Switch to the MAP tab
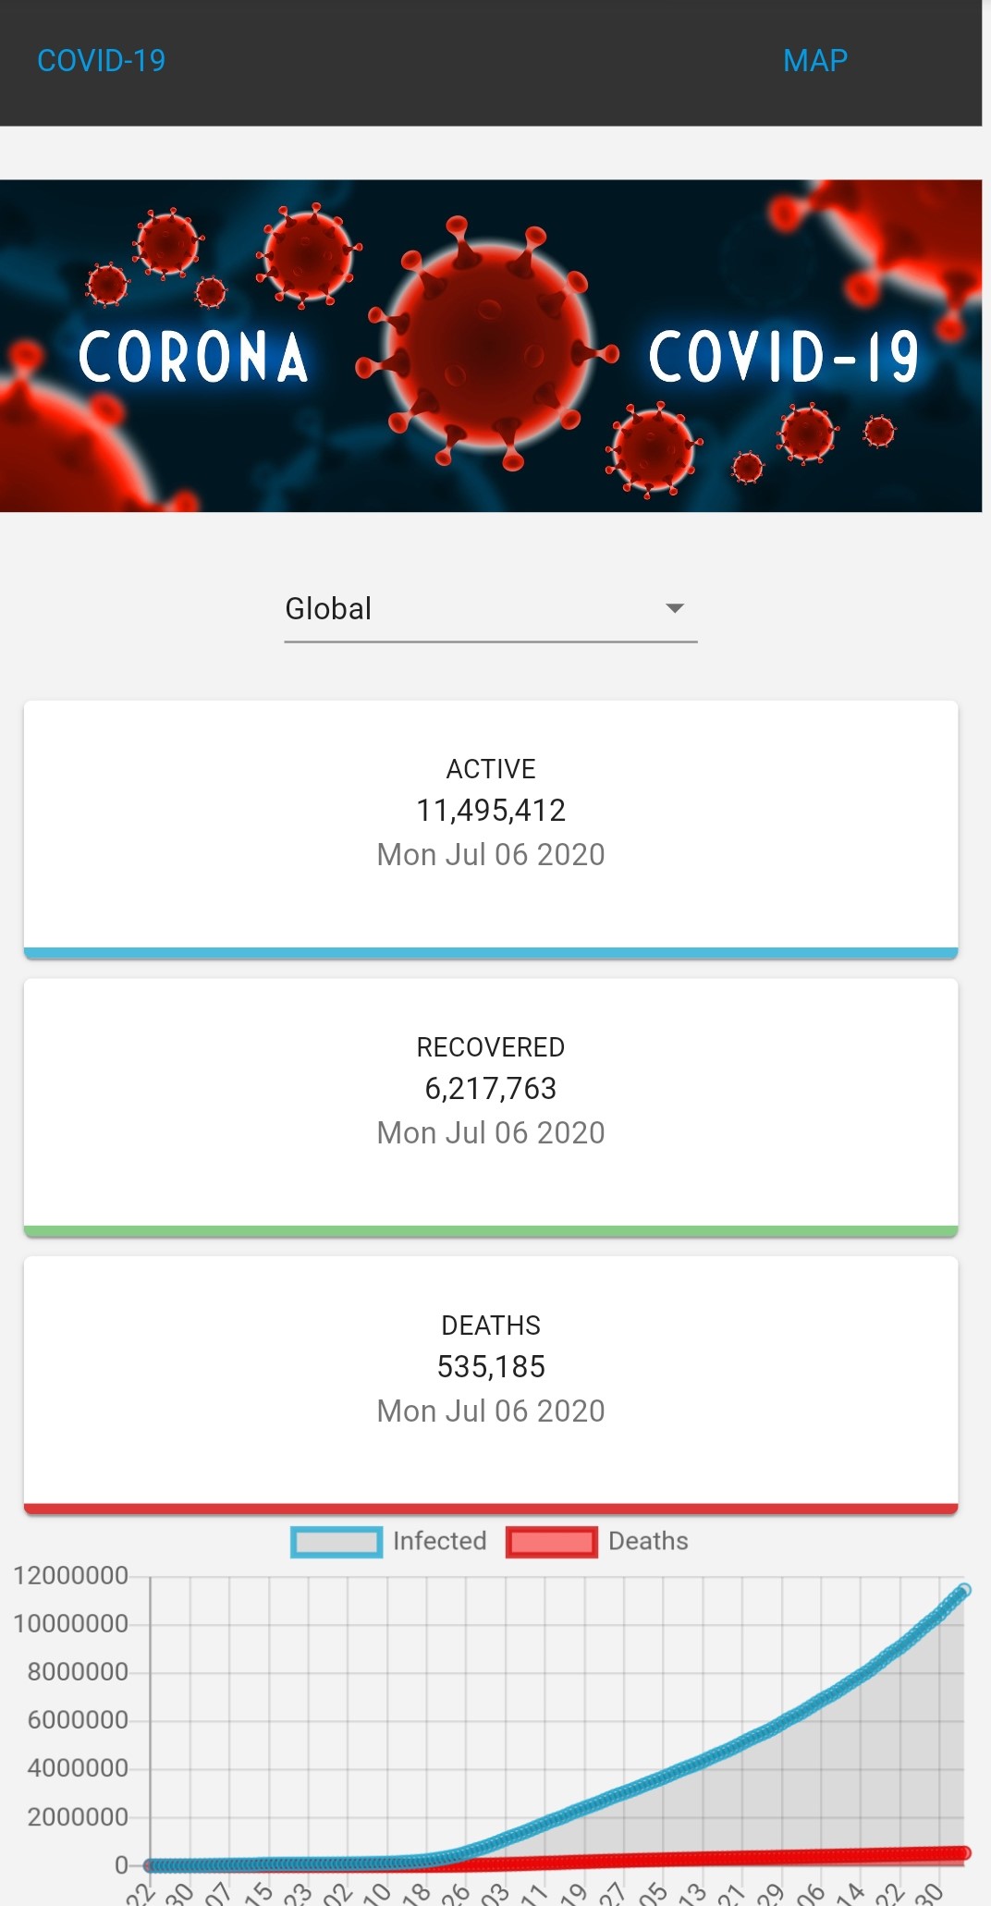Screen dimensions: 991x1906 coord(814,61)
